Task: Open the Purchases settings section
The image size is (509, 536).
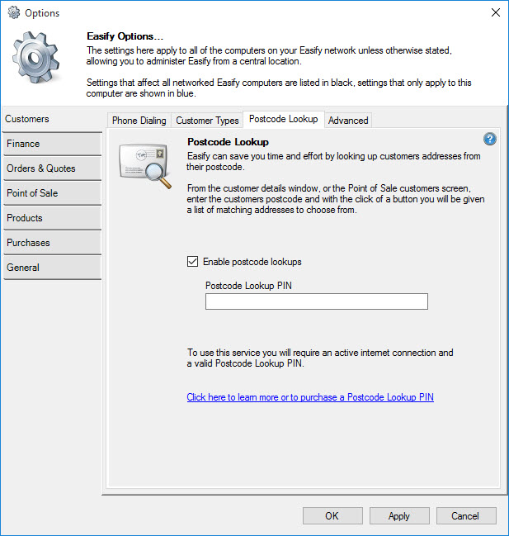Action: click(51, 243)
